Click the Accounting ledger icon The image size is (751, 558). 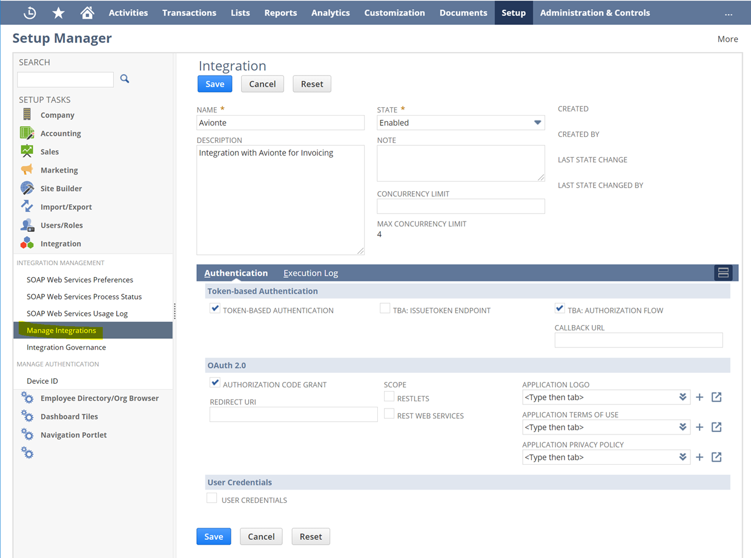click(x=27, y=133)
